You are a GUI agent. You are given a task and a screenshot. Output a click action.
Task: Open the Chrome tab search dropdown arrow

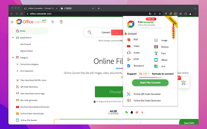195,8
